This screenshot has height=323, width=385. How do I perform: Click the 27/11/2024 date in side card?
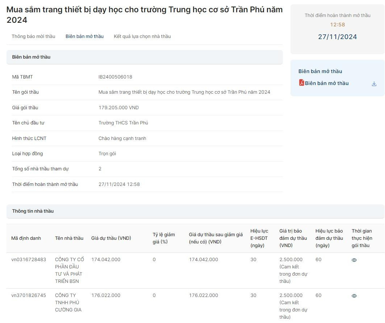pos(337,37)
